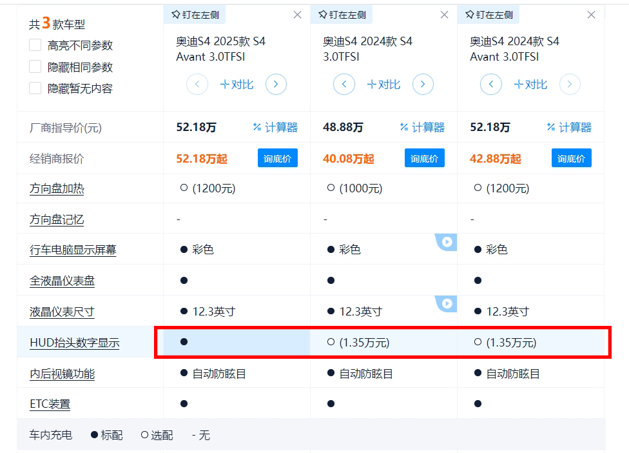Viewport: 629px width, 453px height.
Task: Click 询底价 beside 40.08万起
Action: pos(425,158)
